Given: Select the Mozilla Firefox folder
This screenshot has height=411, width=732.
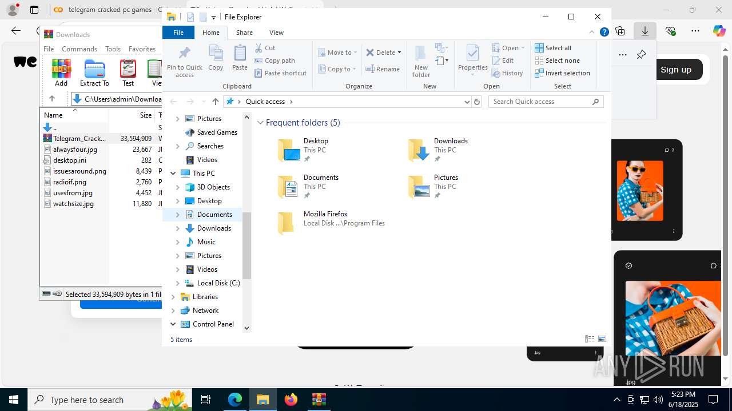Looking at the screenshot, I should pos(332,223).
